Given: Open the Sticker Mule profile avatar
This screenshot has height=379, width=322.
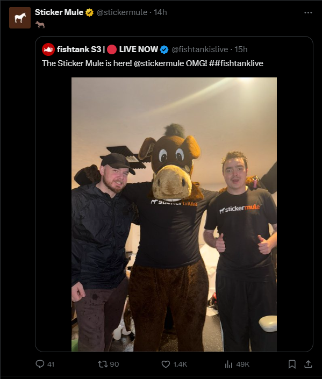Looking at the screenshot, I should click(20, 18).
